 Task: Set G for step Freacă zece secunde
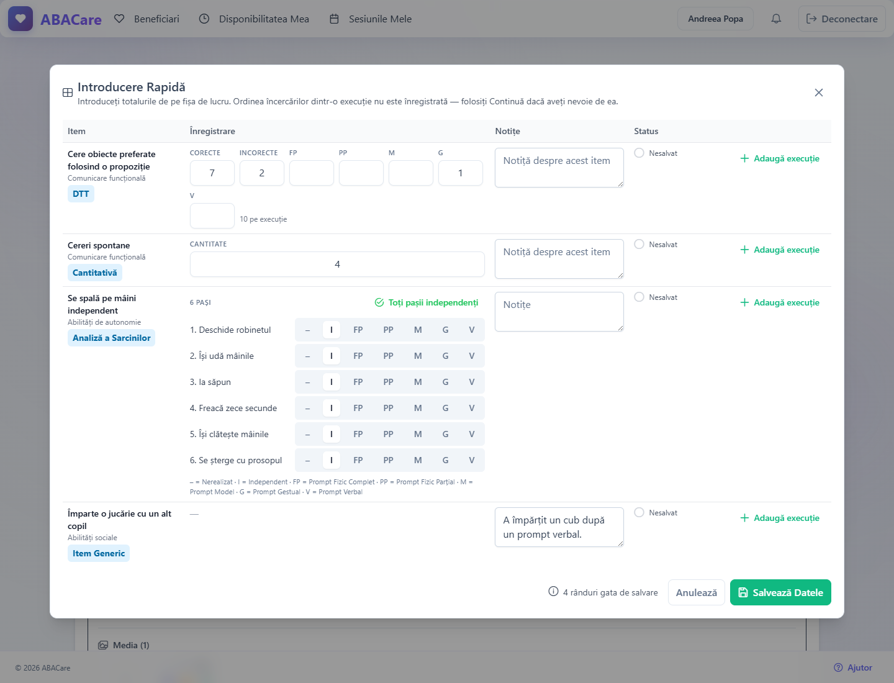[445, 408]
